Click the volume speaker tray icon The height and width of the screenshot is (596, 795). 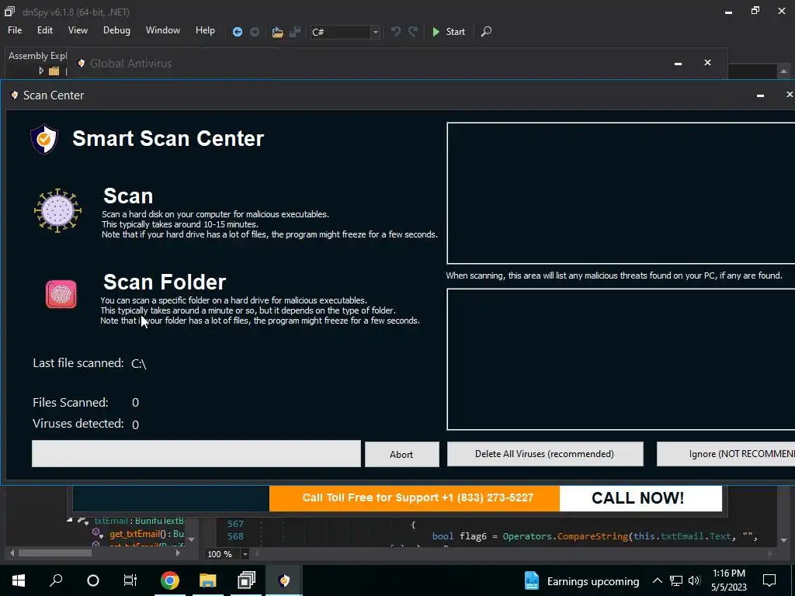pos(694,580)
